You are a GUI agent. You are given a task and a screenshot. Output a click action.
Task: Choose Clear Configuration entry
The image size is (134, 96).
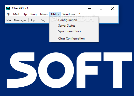coord(74,39)
